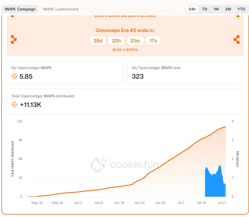This screenshot has width=249, height=217.
Task: Click the orange logo icon left of countdown
Action: (x=14, y=39)
